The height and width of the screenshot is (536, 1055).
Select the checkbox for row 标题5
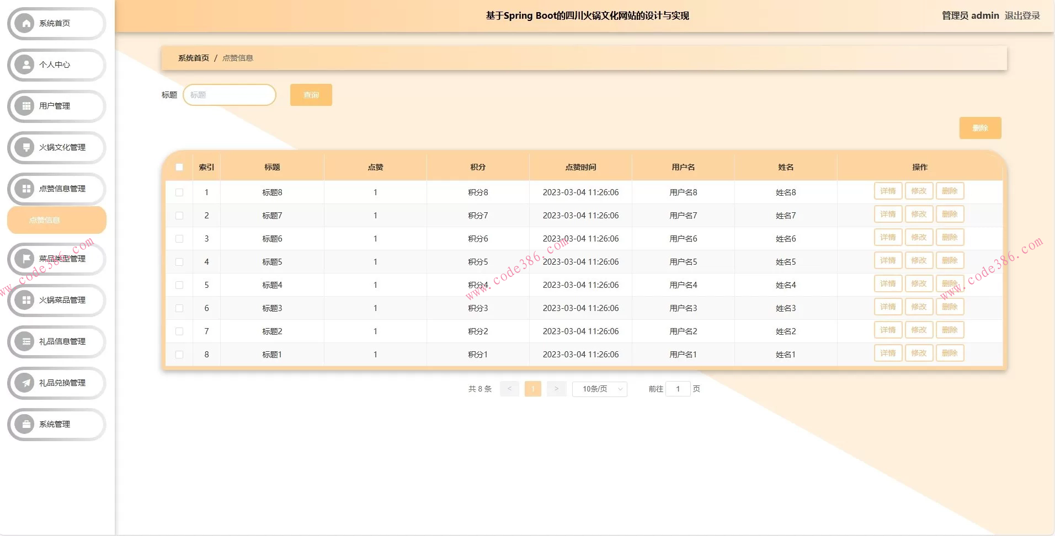179,262
